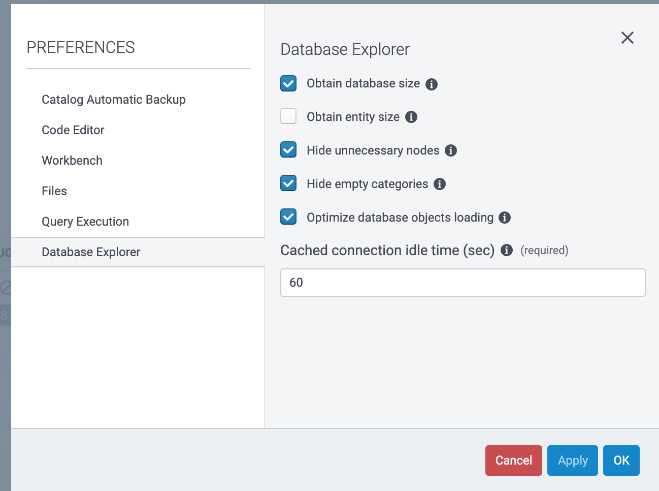659x491 pixels.
Task: Close the Preferences dialog with X icon
Action: [x=628, y=38]
